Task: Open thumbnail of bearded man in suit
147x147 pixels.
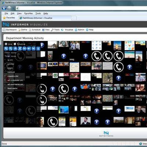Action: 86,121
